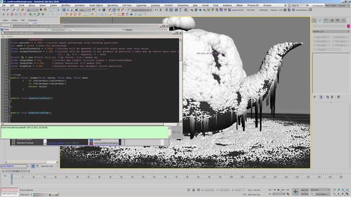Click the MAXScript listener input field
This screenshot has width=351, height=197.
tap(9, 194)
